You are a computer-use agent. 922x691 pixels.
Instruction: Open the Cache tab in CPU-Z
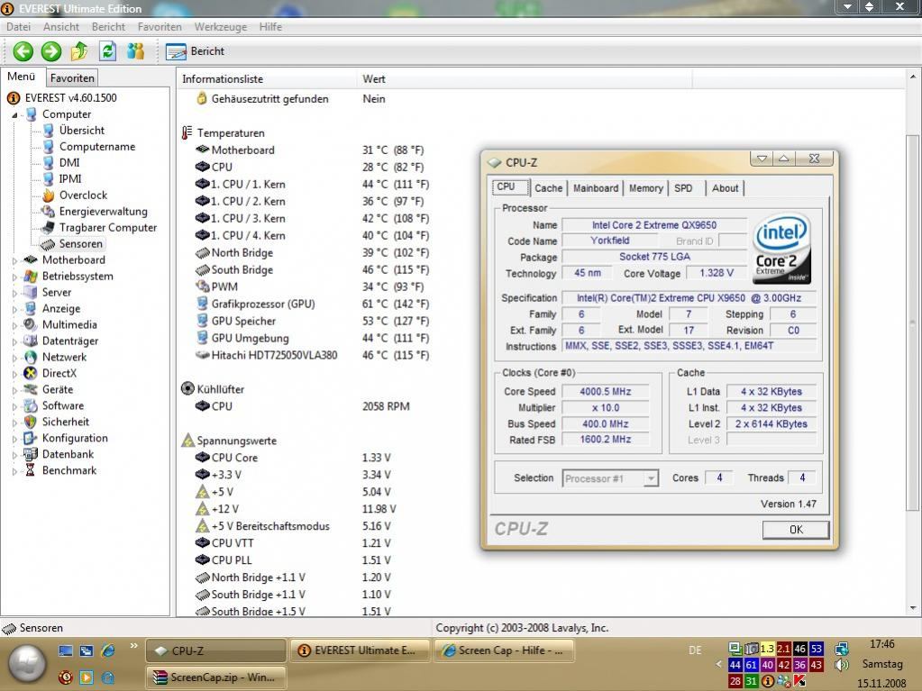pyautogui.click(x=549, y=188)
